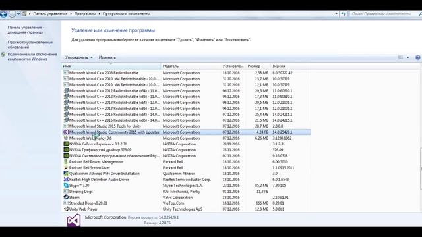Click Packard Bell ScreenSaver icon
Viewport: 422px width, 237px height.
[x=66, y=167]
